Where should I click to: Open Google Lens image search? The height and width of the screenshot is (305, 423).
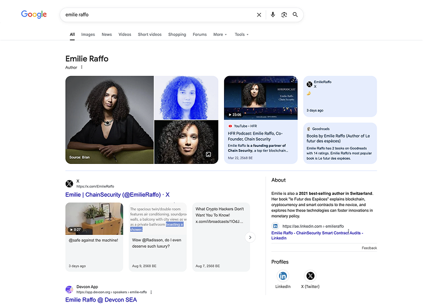284,15
